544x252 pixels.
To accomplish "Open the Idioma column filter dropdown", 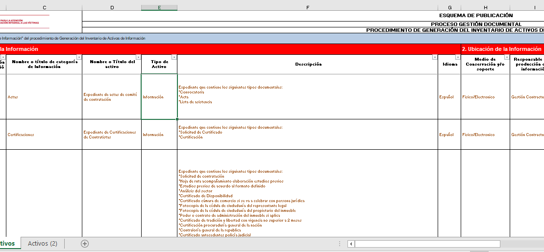I will tap(458, 57).
